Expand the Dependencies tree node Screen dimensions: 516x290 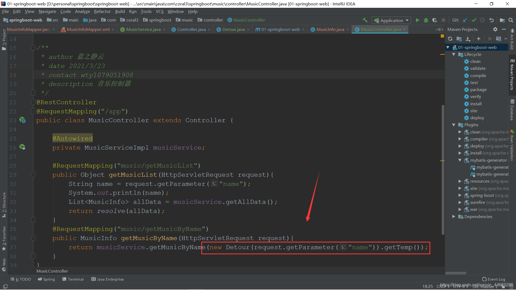pos(454,216)
